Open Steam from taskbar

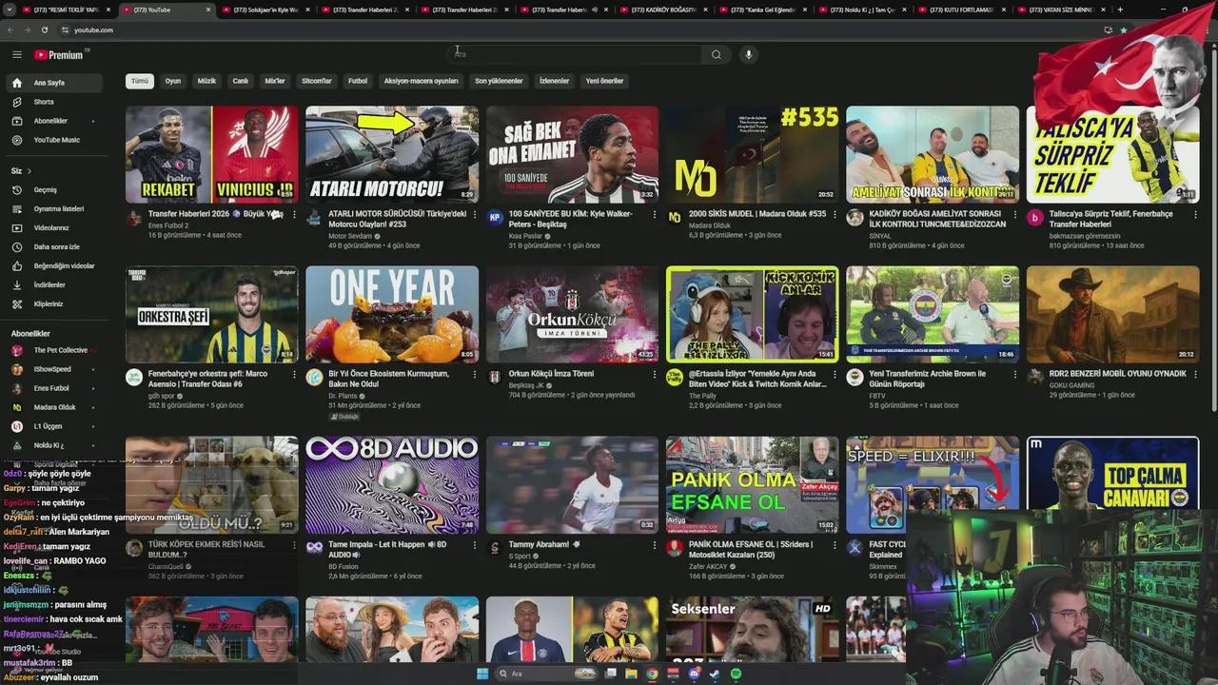point(716,674)
